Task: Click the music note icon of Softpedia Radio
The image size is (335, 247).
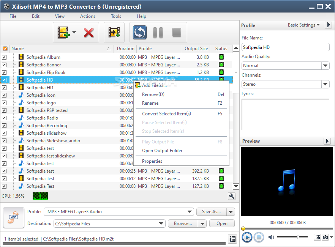Action: pyautogui.click(x=21, y=118)
